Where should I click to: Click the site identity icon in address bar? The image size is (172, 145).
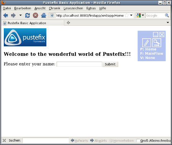click(52, 16)
